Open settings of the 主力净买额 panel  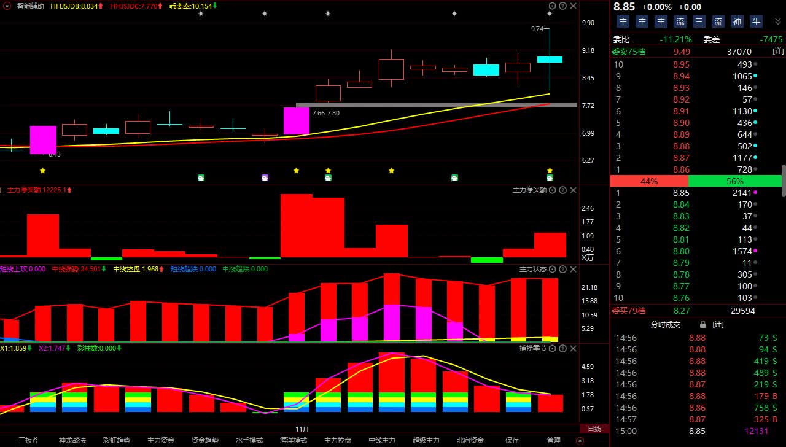552,190
